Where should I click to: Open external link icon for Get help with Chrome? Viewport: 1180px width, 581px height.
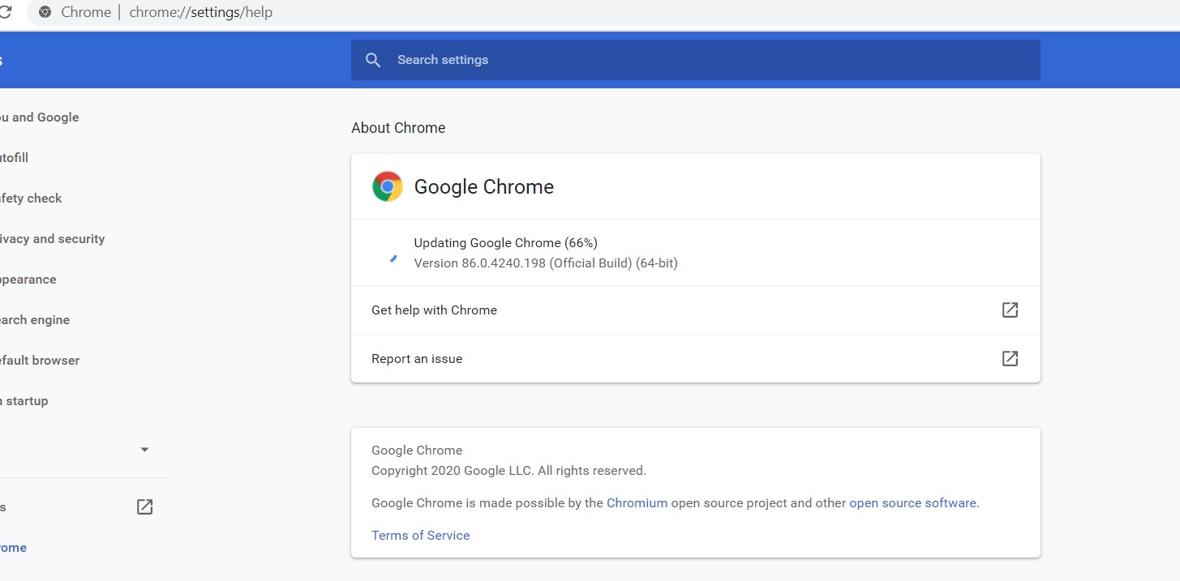click(1010, 310)
